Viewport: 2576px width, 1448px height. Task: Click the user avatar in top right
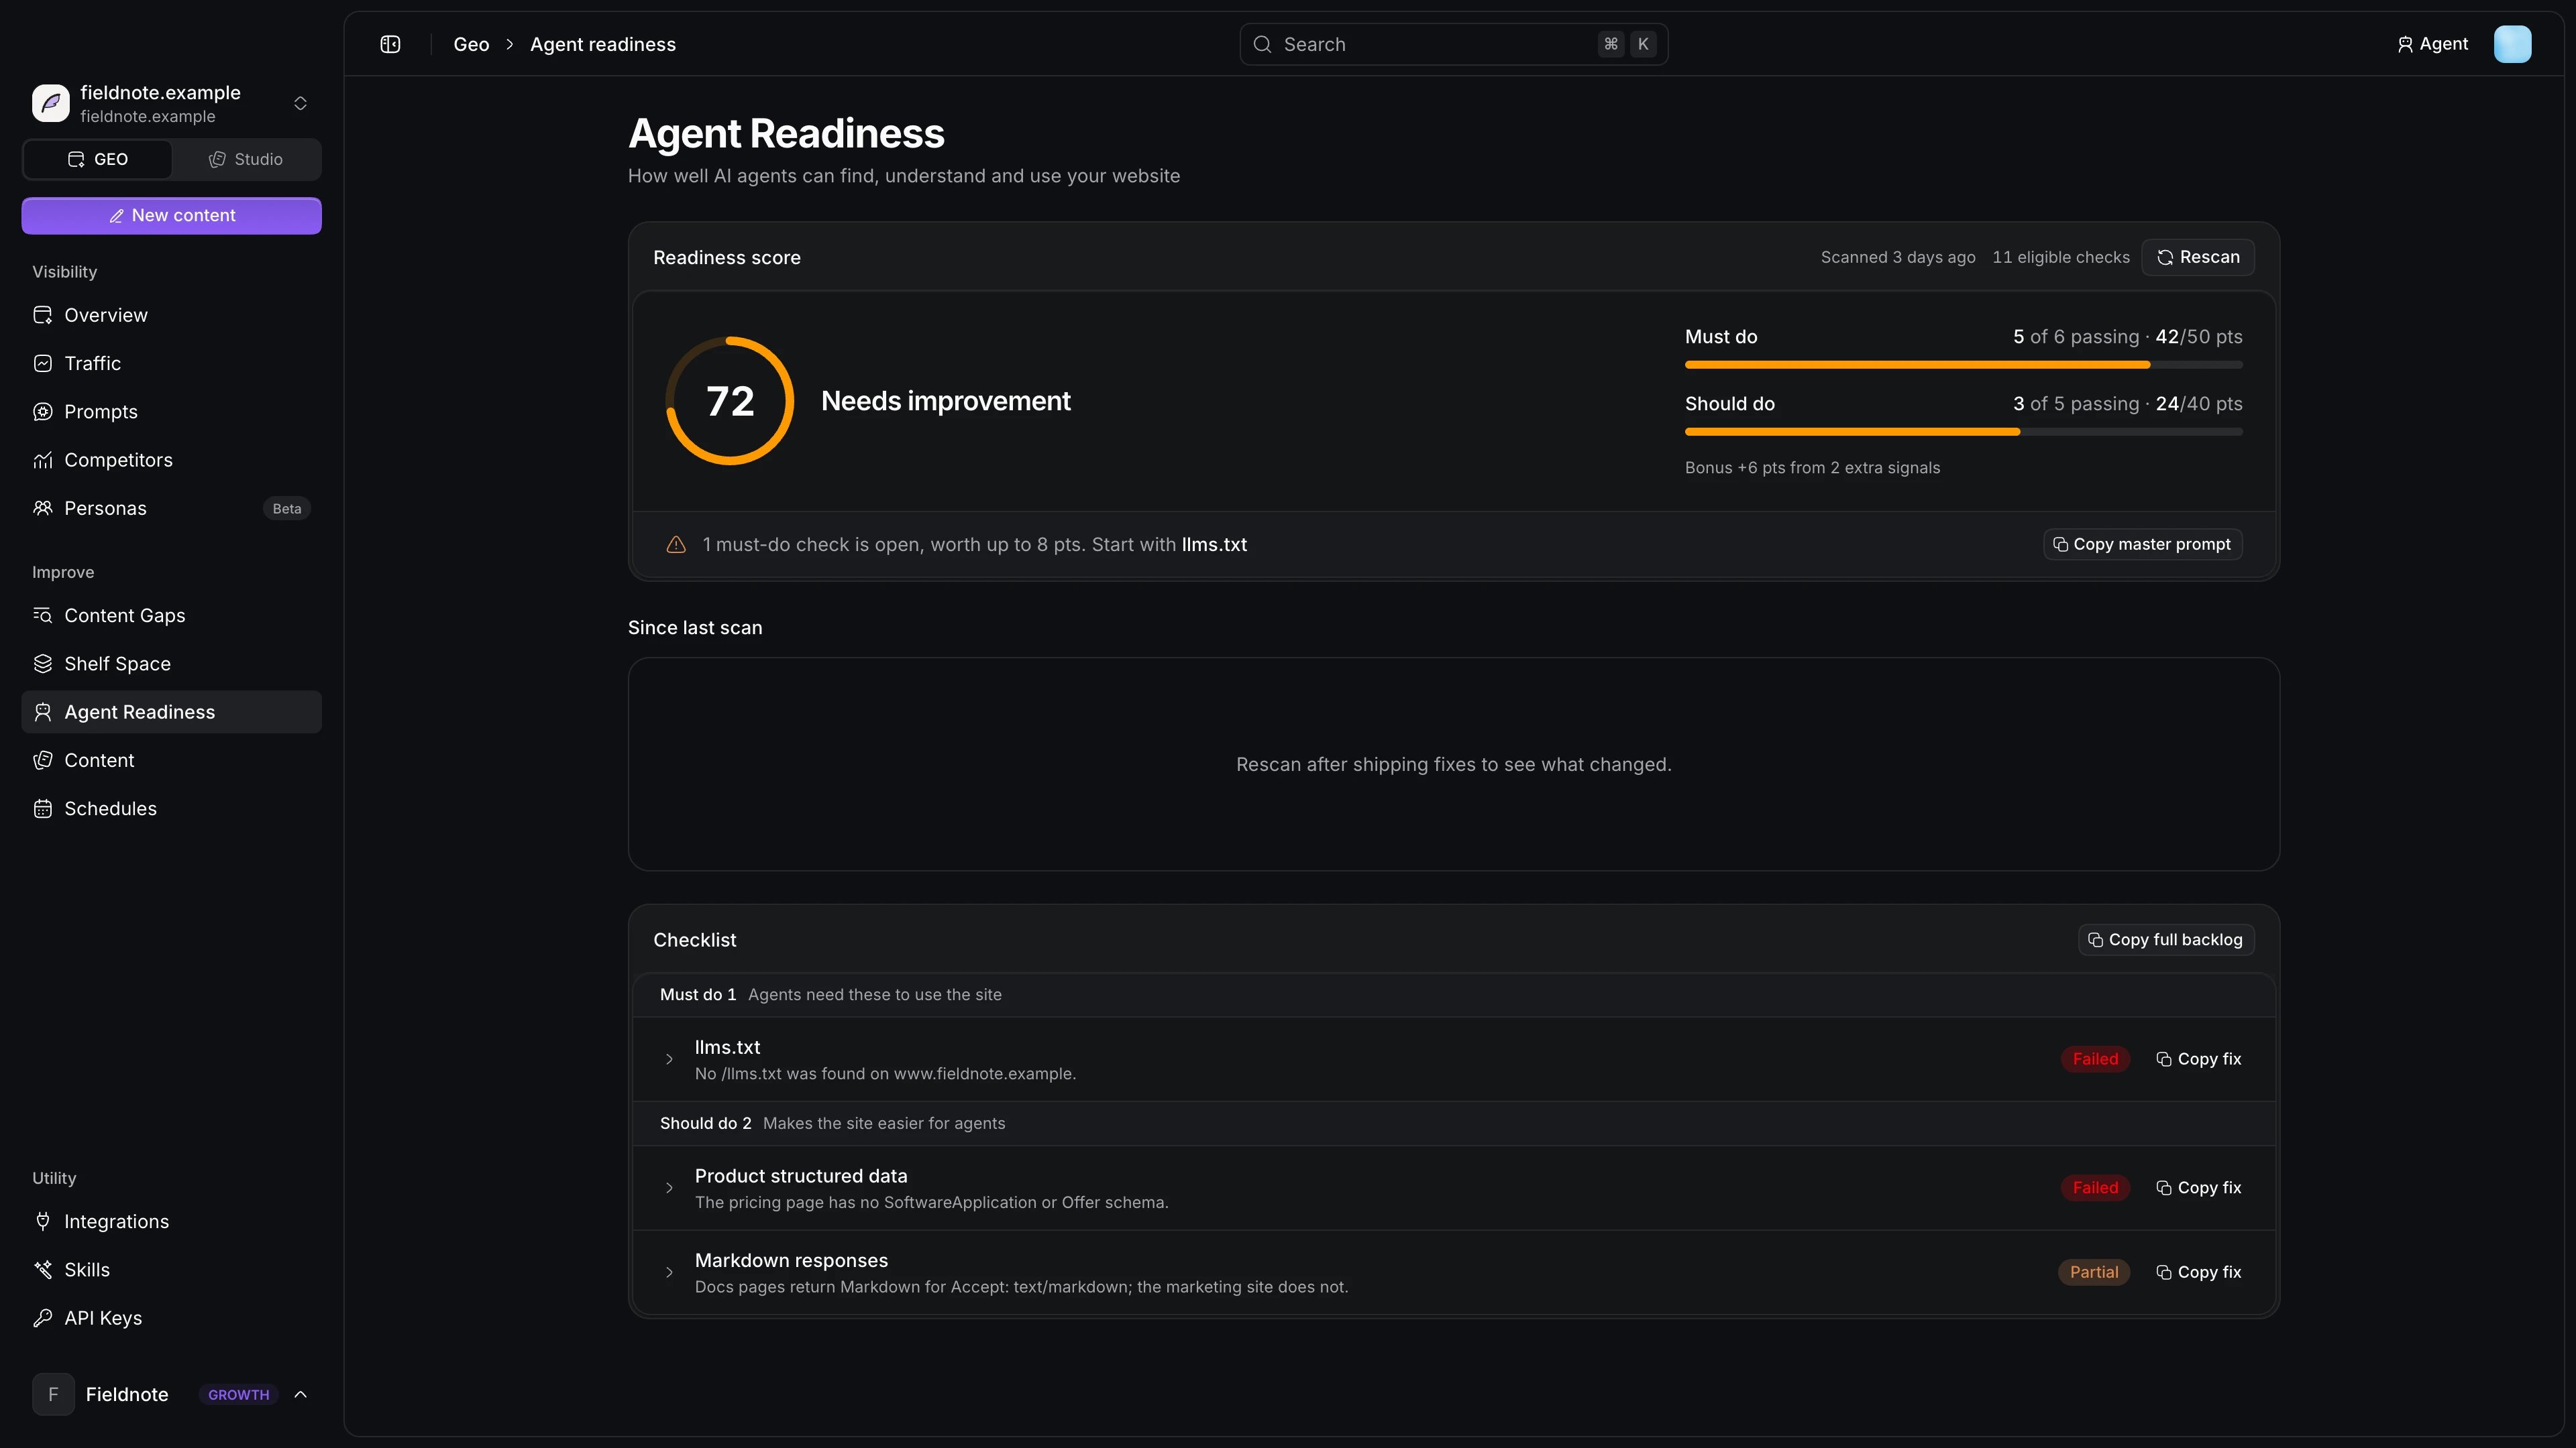point(2512,44)
